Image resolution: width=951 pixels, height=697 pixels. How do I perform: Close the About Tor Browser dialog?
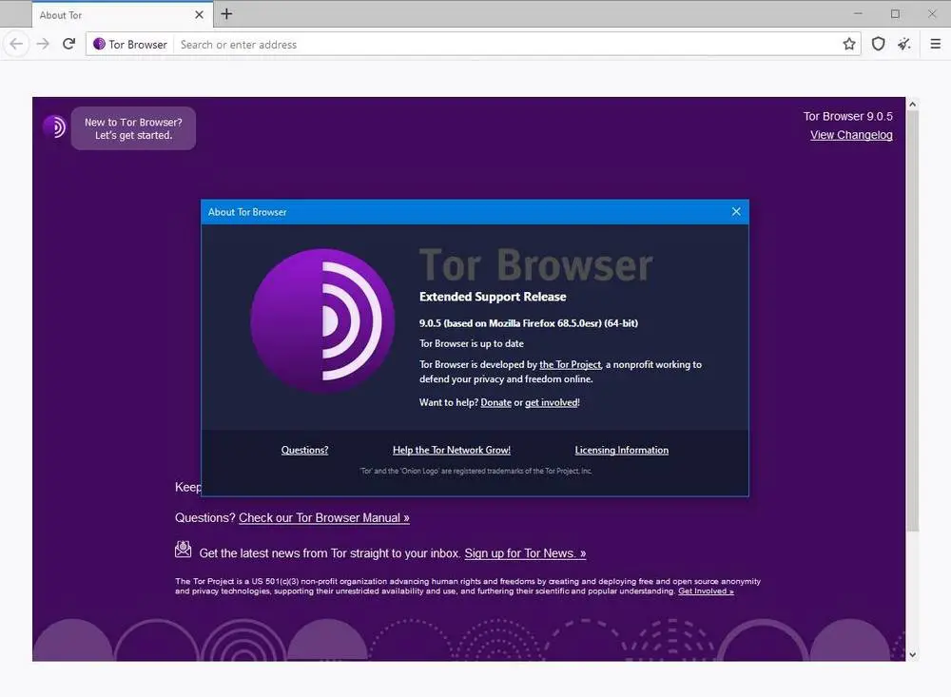736,212
